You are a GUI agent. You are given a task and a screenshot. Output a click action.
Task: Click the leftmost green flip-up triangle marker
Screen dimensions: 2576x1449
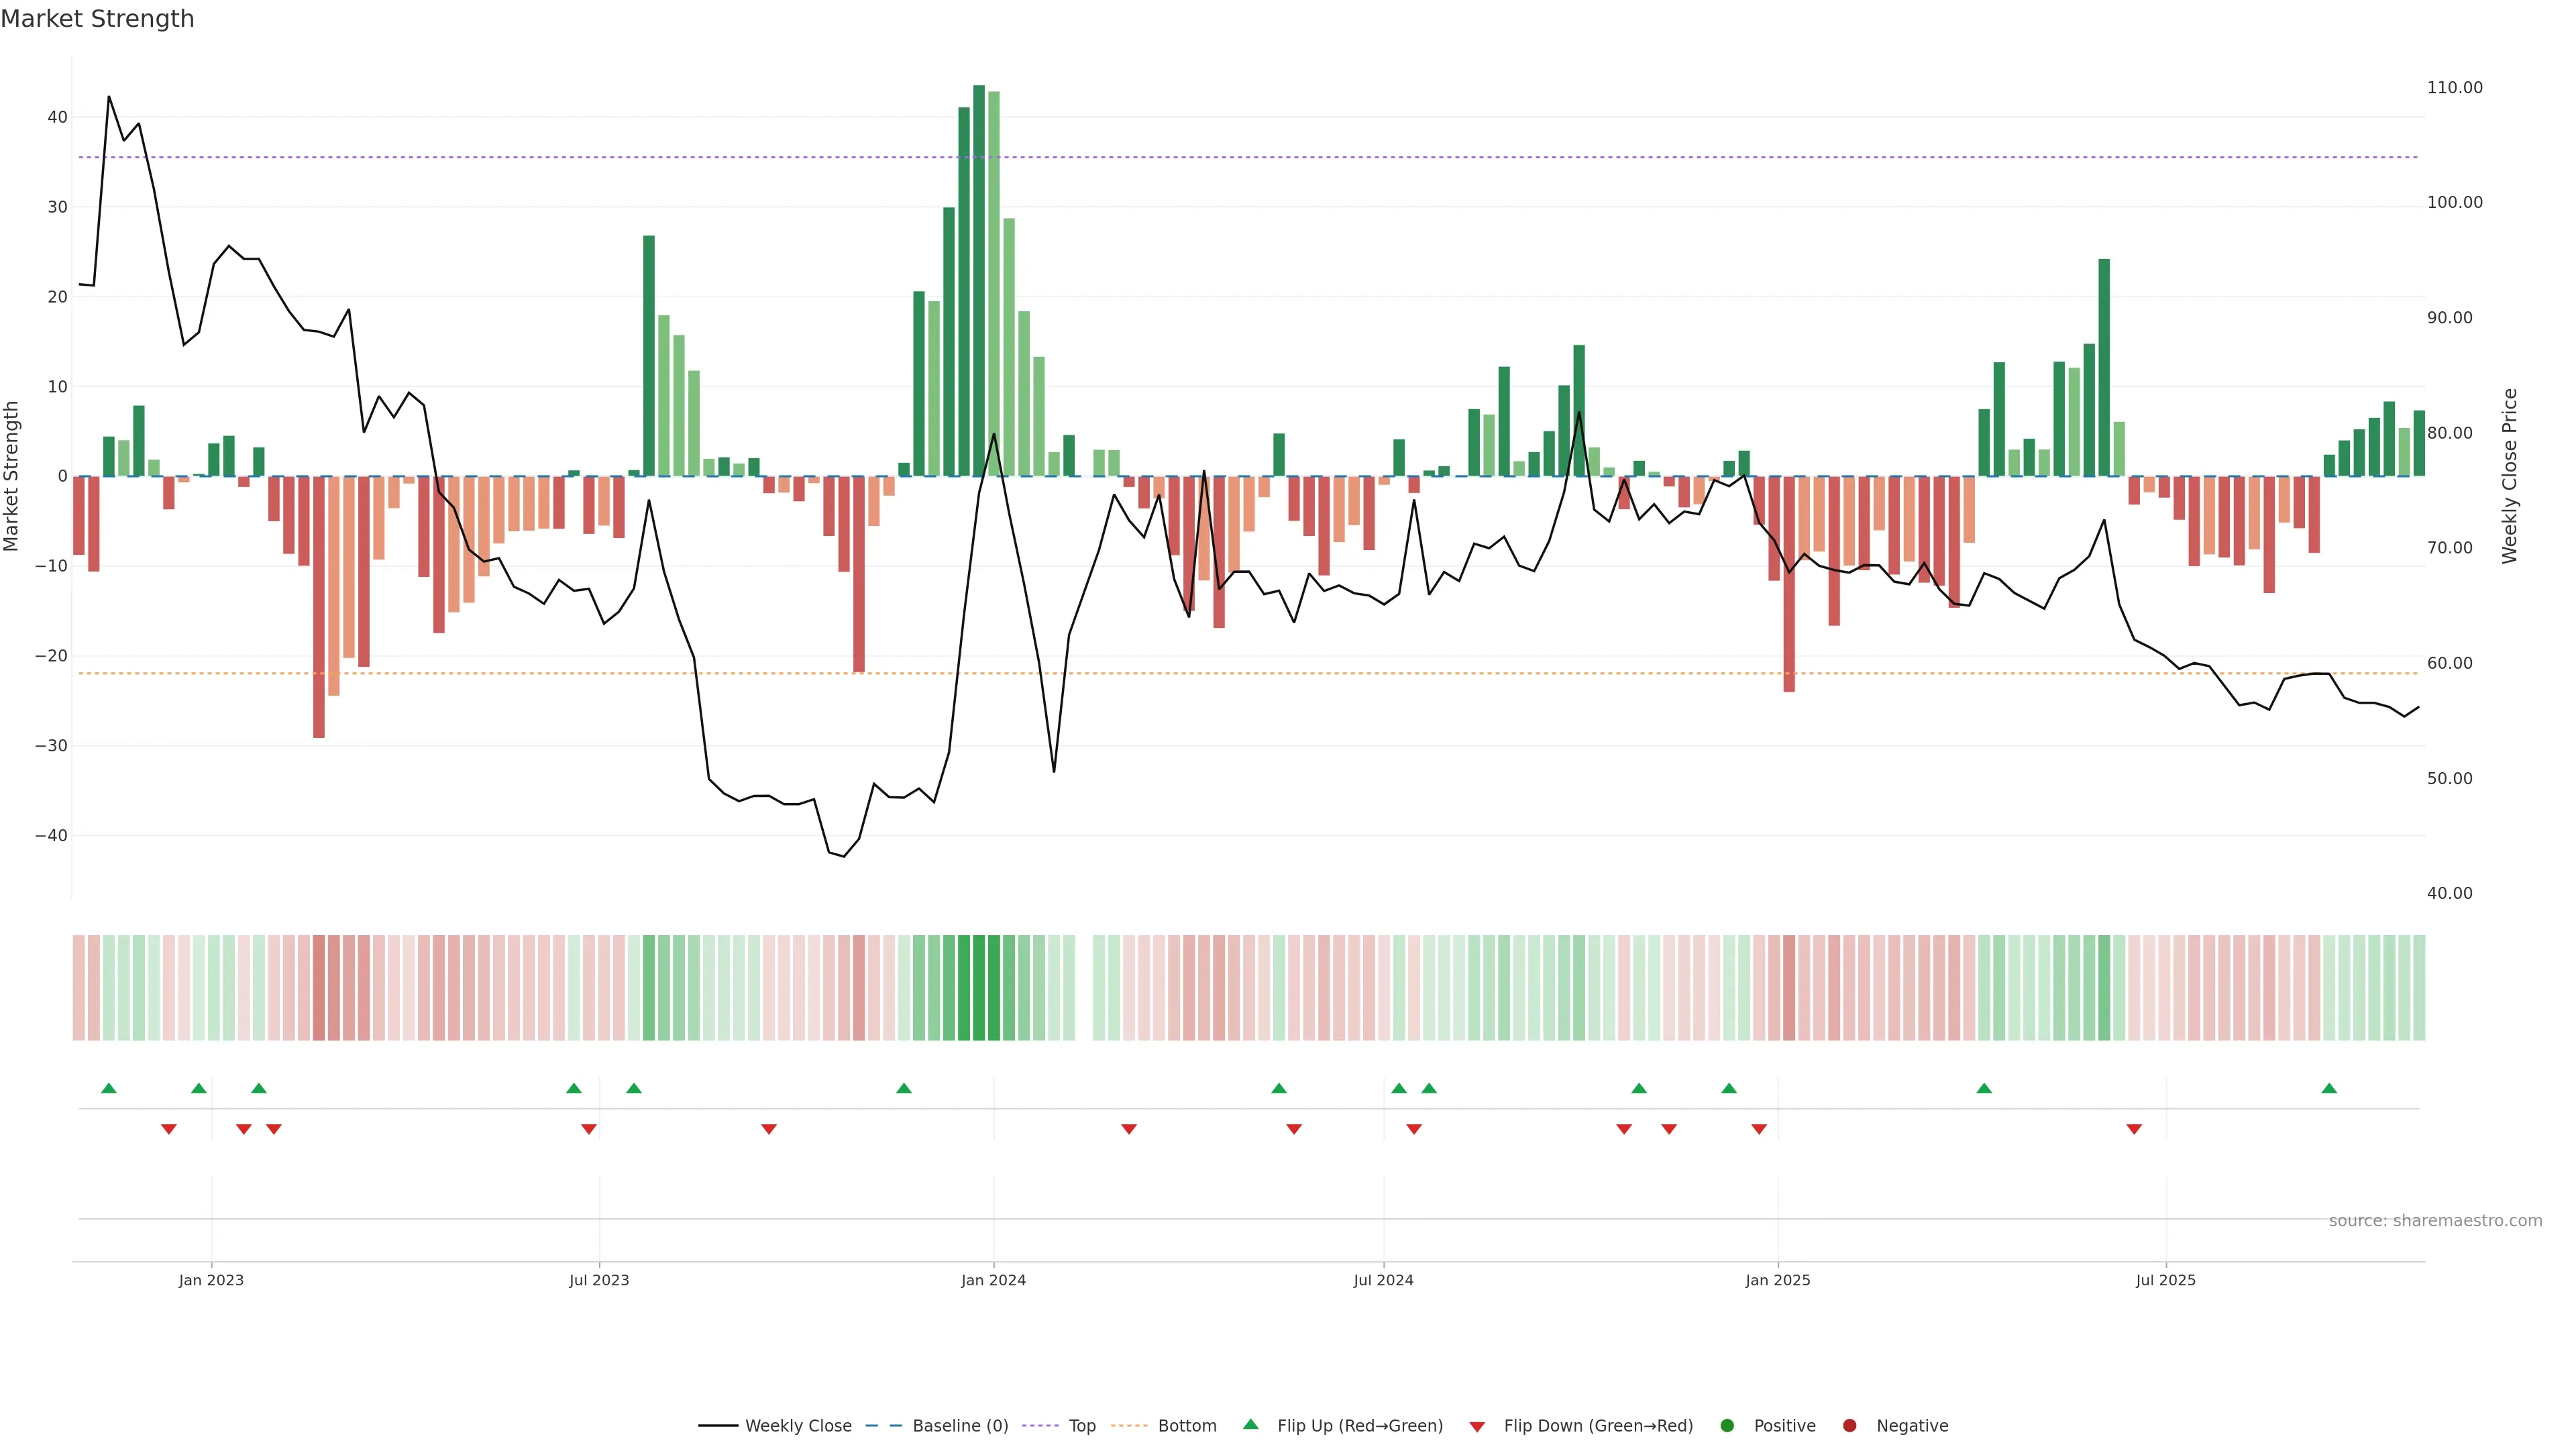point(109,1088)
